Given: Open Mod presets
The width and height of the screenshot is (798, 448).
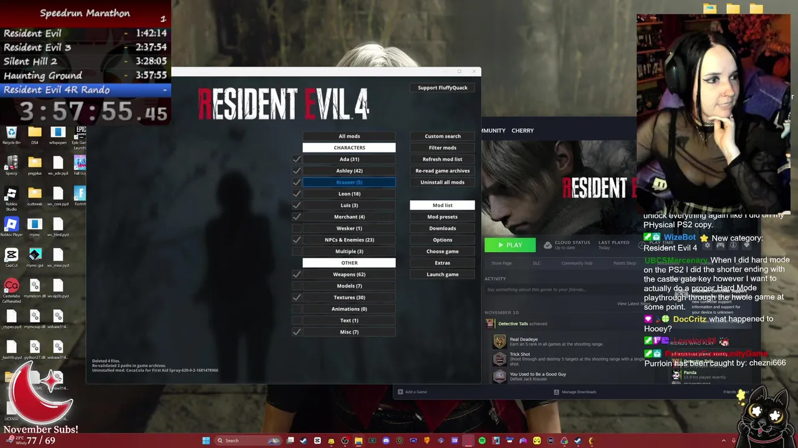Looking at the screenshot, I should tap(443, 217).
